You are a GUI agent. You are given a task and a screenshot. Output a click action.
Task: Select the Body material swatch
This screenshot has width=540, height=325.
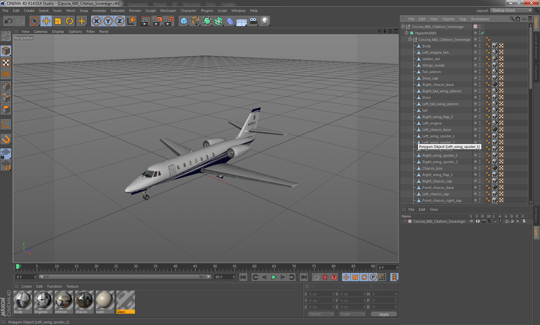(x=23, y=302)
